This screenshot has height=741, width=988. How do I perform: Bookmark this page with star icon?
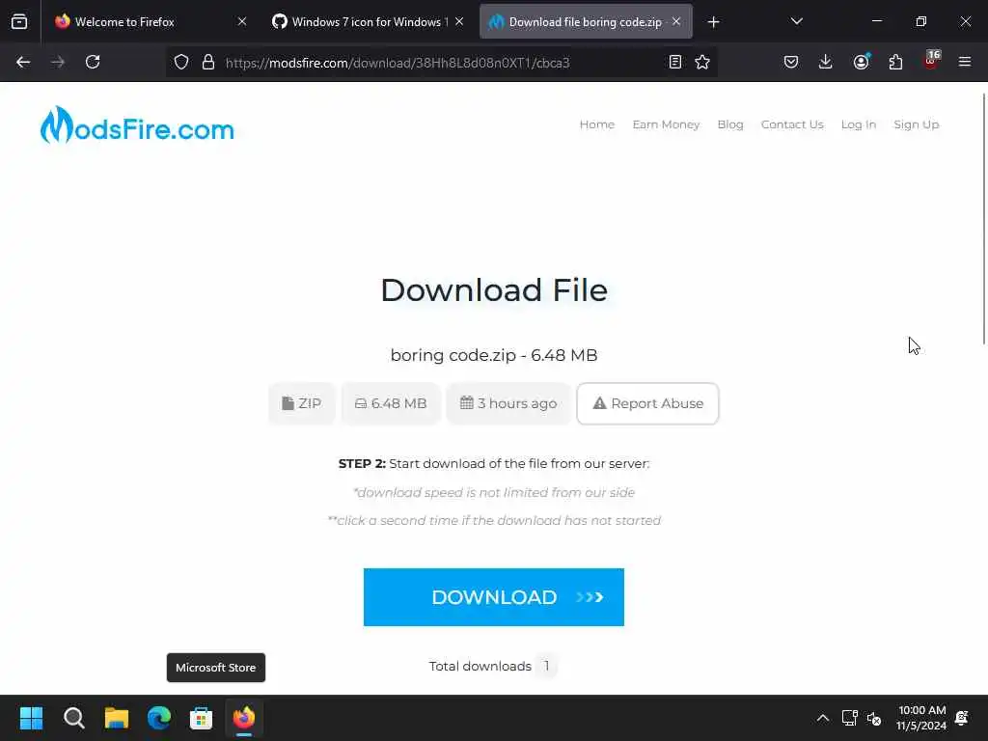coord(702,62)
